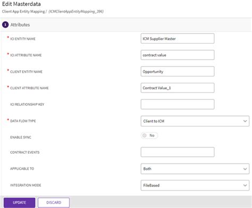Expand the Applicable To dropdown
This screenshot has height=208, width=252.
[195, 169]
